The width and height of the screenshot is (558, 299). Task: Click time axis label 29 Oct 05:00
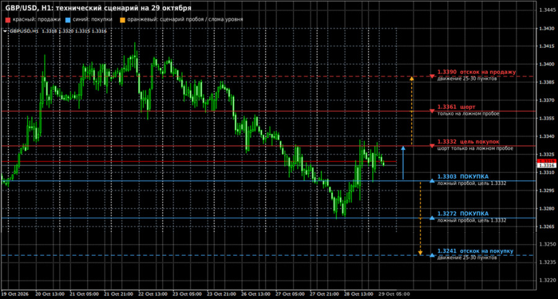[x=394, y=294]
